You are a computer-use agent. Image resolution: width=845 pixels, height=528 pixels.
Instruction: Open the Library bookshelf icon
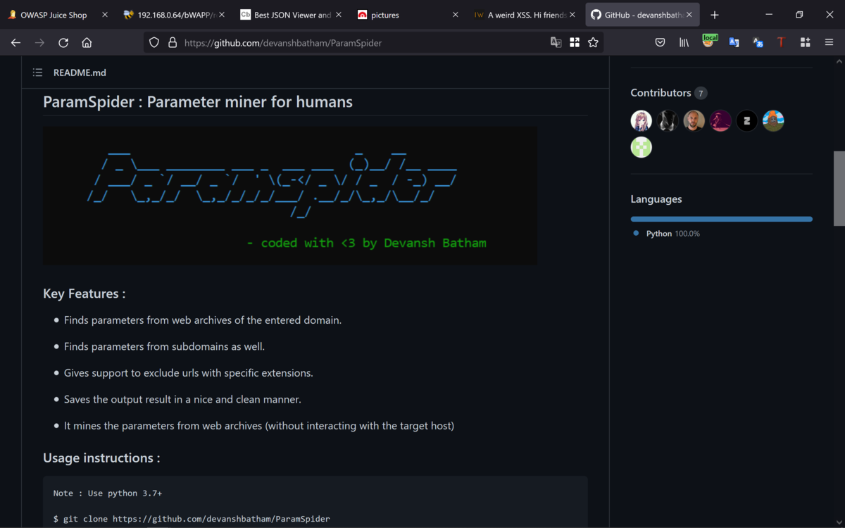pyautogui.click(x=684, y=43)
